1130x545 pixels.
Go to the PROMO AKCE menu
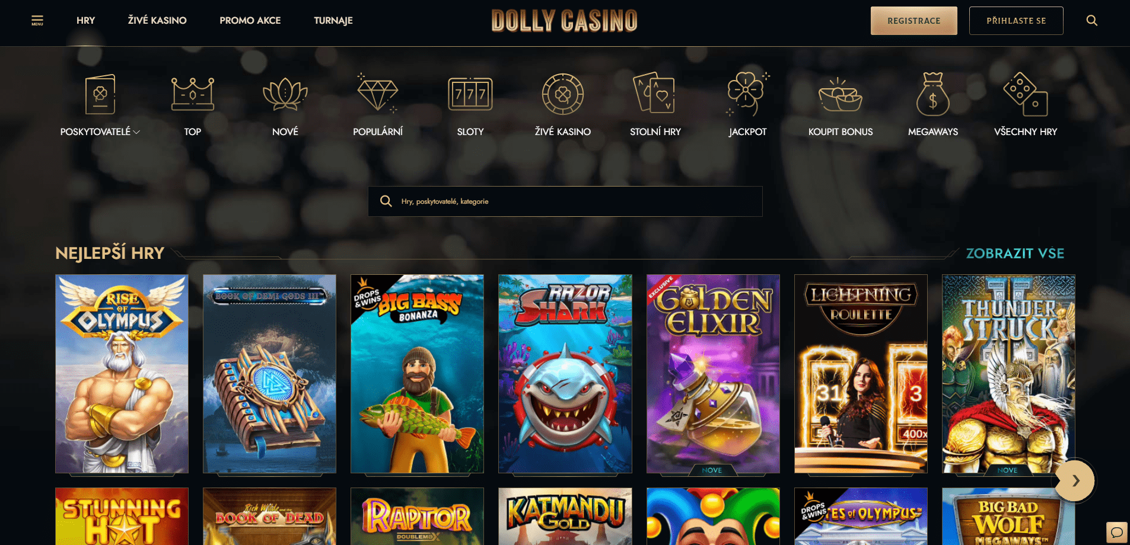[250, 21]
